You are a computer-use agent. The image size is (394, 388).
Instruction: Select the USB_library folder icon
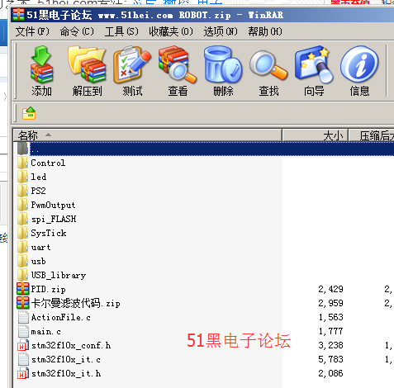pyautogui.click(x=22, y=275)
